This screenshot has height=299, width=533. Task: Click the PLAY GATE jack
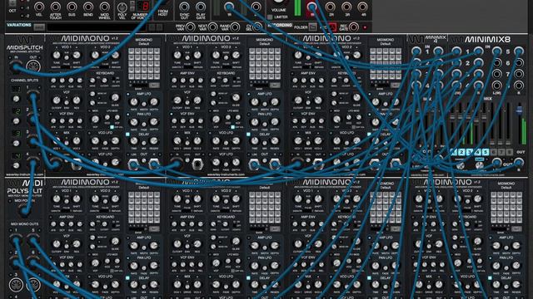tap(201, 7)
